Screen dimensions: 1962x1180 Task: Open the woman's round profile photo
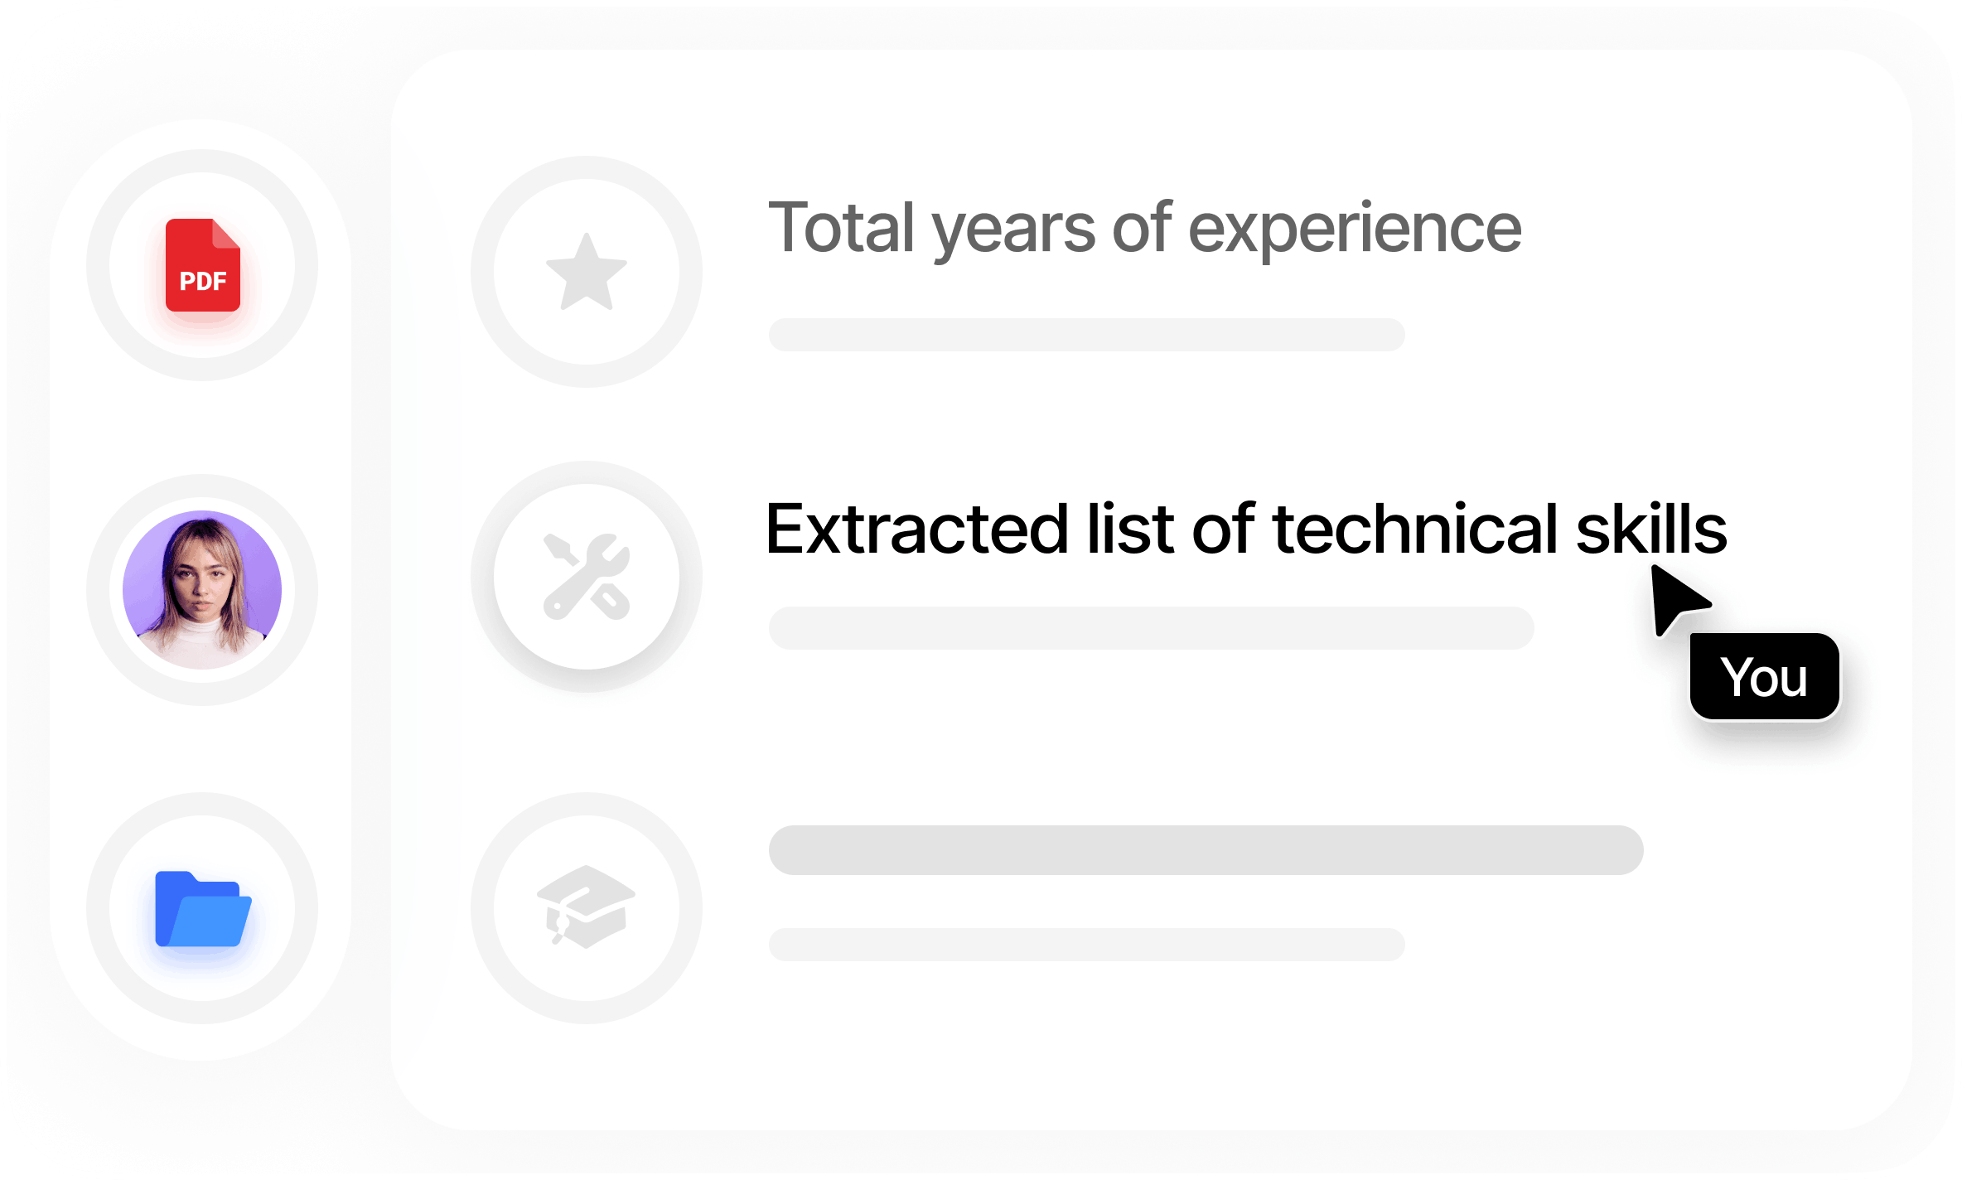tap(202, 589)
